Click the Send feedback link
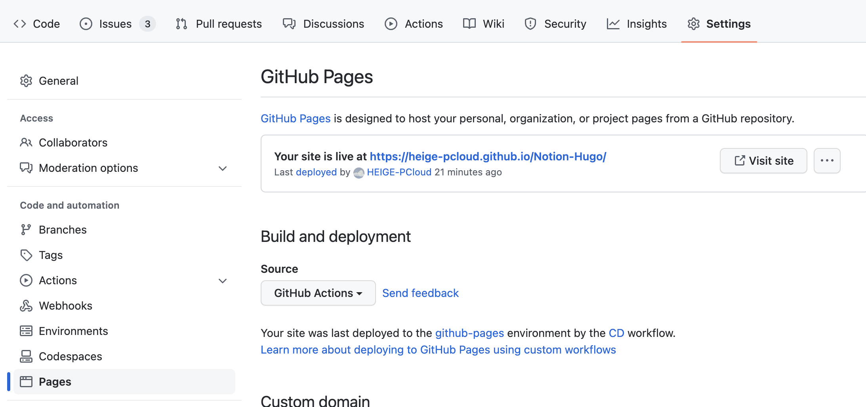The height and width of the screenshot is (407, 866). point(420,293)
